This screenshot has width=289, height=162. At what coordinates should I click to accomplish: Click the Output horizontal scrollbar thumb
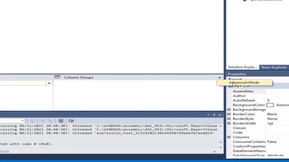[5, 152]
